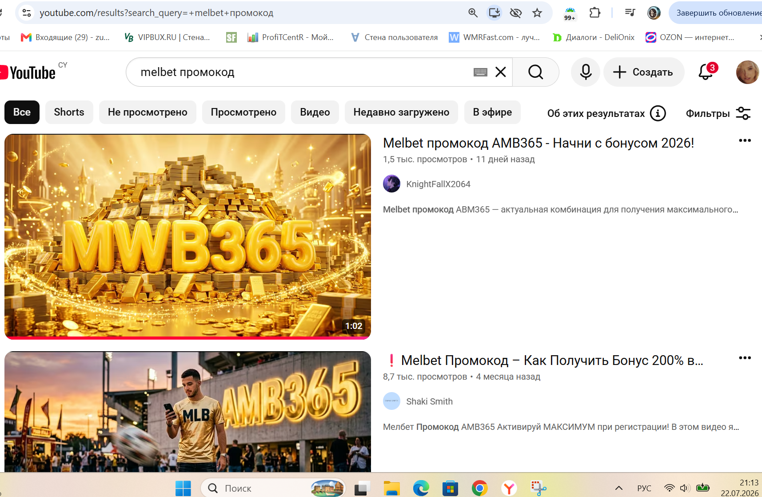762x497 pixels.
Task: Open the on-screen keyboard icon in search
Action: 480,72
